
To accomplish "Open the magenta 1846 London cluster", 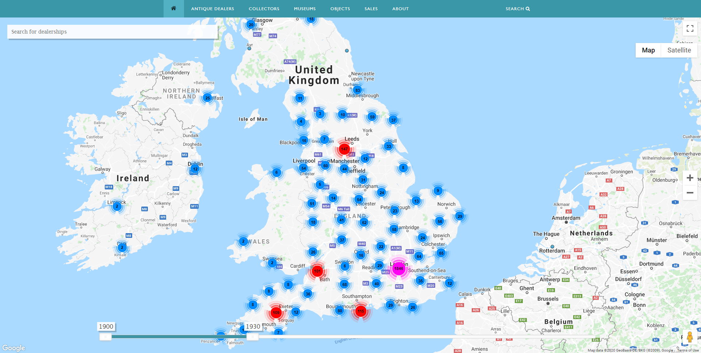I will (x=398, y=268).
